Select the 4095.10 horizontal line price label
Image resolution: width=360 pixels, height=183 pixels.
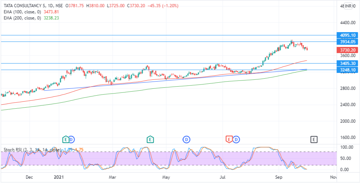[347, 35]
